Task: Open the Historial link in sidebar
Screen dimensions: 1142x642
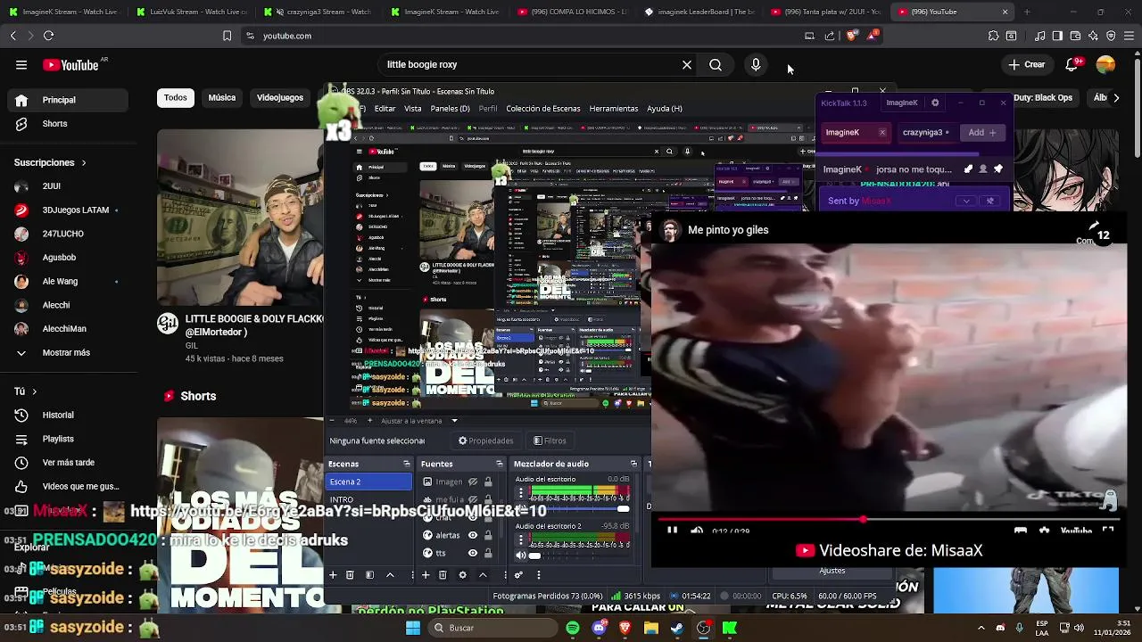Action: click(58, 415)
